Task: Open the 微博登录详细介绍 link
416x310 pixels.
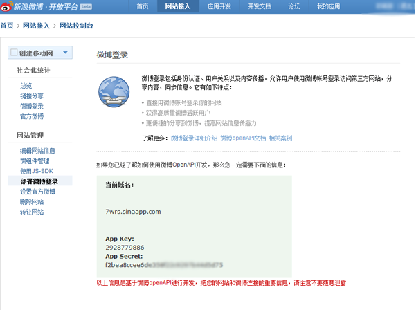Action: (194, 138)
